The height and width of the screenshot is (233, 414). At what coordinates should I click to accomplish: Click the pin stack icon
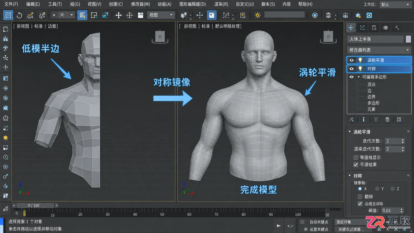click(x=351, y=119)
